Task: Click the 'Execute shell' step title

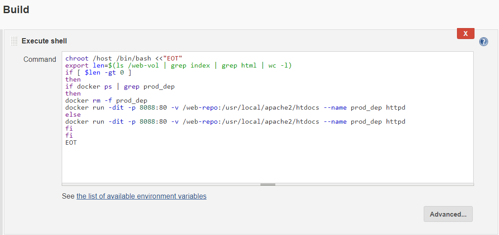Action: [x=44, y=41]
